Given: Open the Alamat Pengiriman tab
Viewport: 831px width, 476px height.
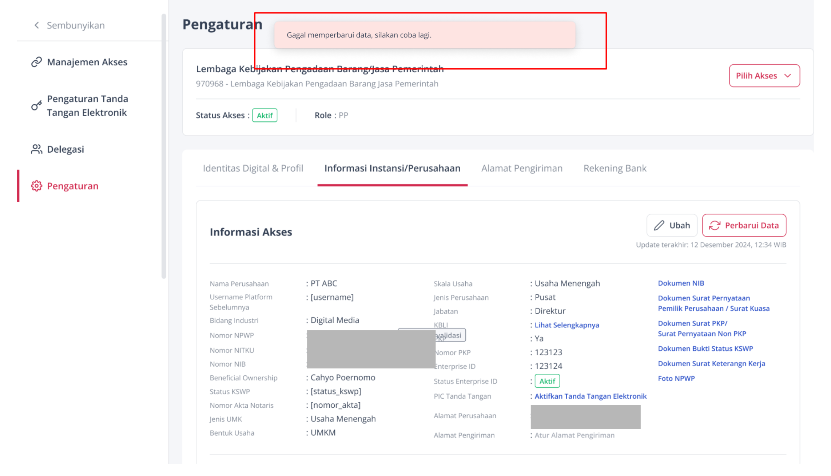Looking at the screenshot, I should [522, 168].
